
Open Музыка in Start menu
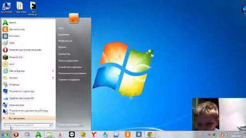click(x=62, y=47)
